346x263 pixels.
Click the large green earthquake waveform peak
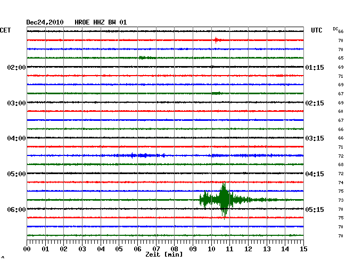click(x=224, y=200)
